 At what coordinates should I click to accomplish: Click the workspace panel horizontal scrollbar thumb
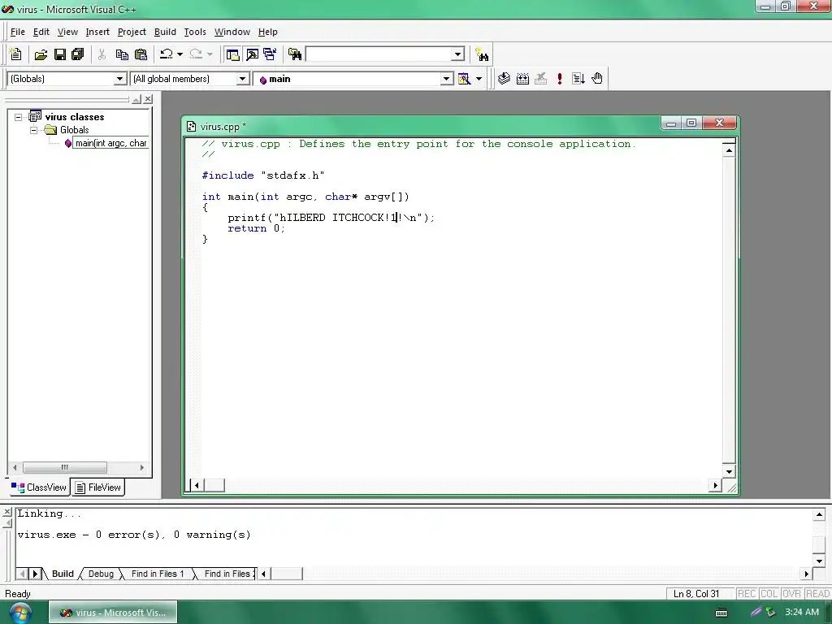tap(65, 467)
